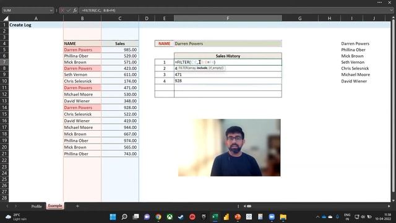The image size is (396, 223).
Task: Cancel the formula entry with the X icon
Action: (62, 11)
